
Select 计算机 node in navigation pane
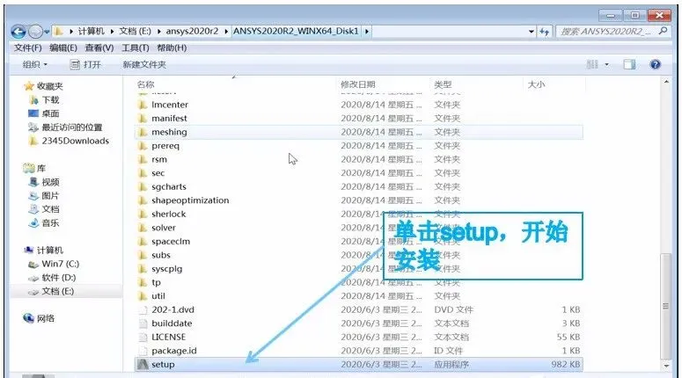(43, 251)
